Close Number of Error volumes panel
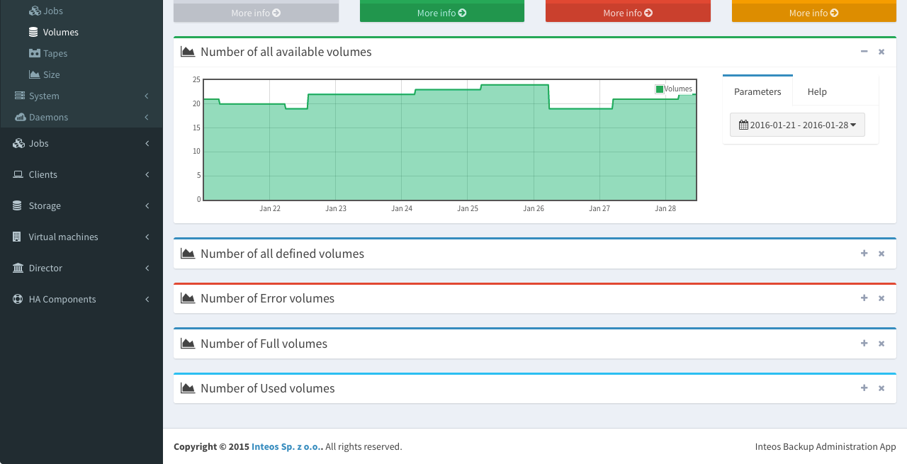The image size is (907, 464). tap(881, 298)
